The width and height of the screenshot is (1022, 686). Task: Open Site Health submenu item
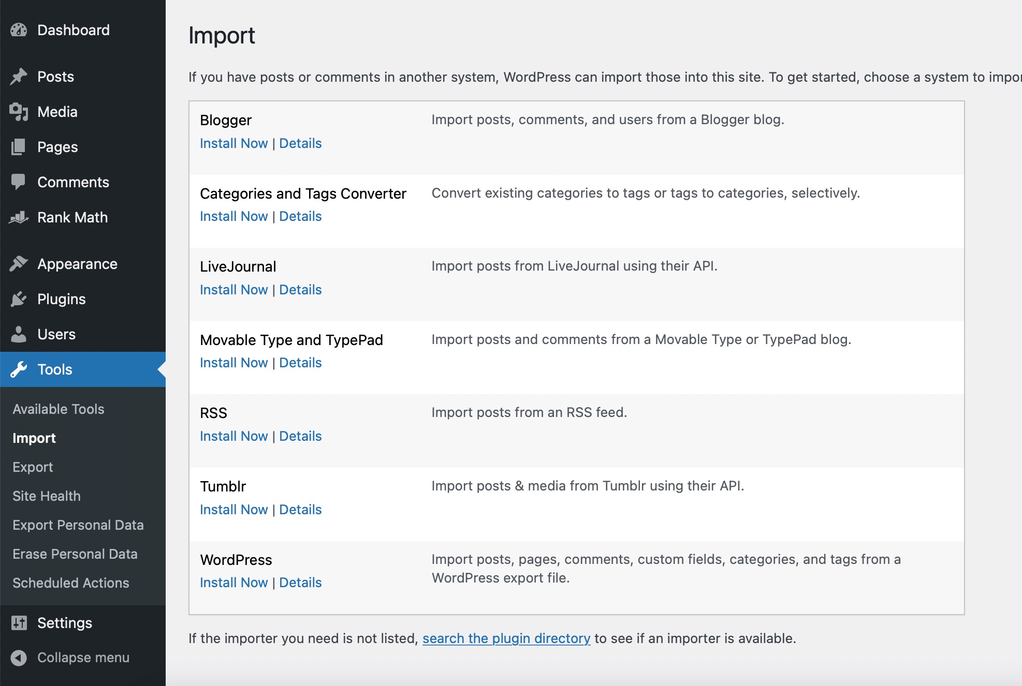coord(47,496)
